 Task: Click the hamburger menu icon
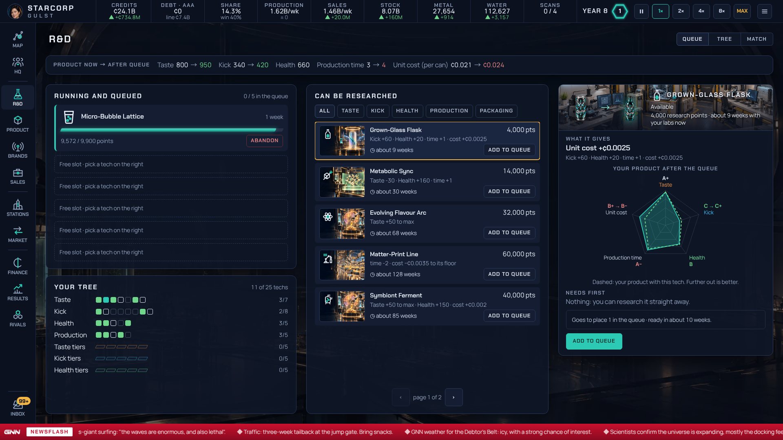point(764,11)
